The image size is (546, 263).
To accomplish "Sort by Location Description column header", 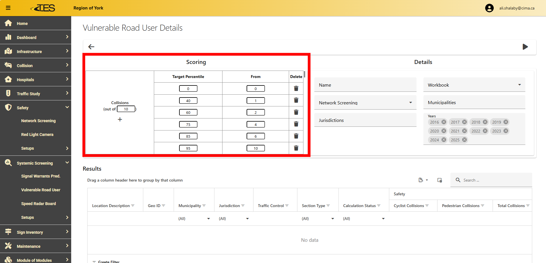I will pyautogui.click(x=111, y=206).
